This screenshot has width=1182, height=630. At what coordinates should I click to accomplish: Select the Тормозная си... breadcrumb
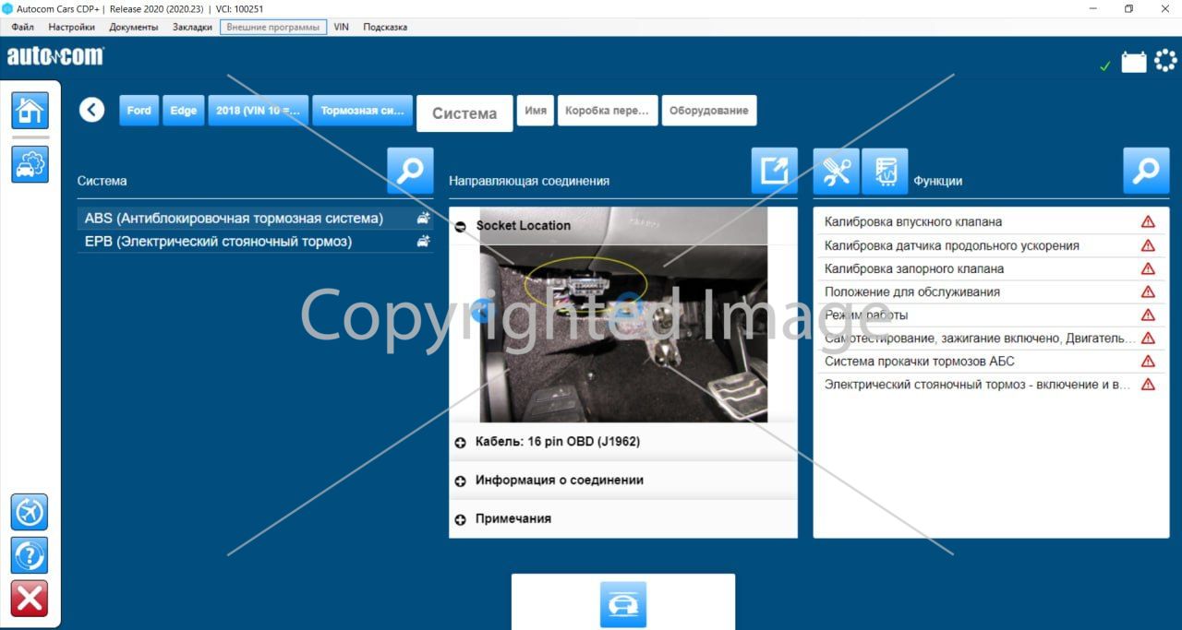(362, 111)
